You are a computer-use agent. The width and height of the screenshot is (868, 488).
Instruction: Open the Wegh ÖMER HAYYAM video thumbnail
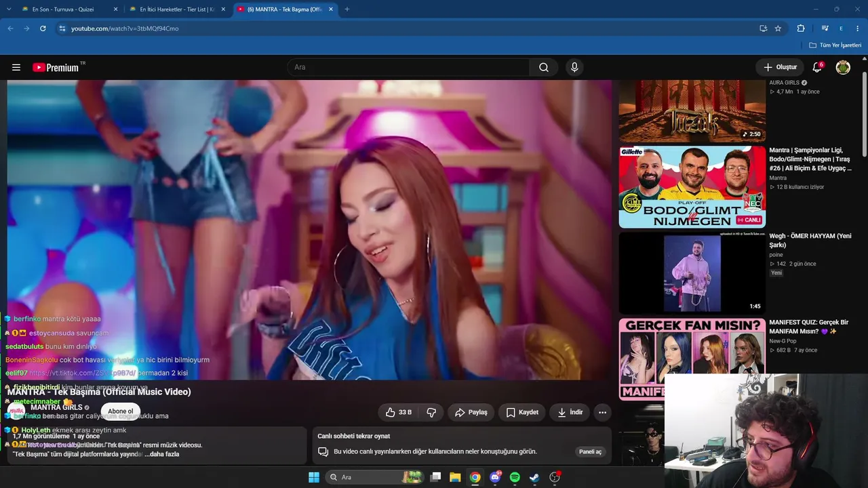[692, 273]
